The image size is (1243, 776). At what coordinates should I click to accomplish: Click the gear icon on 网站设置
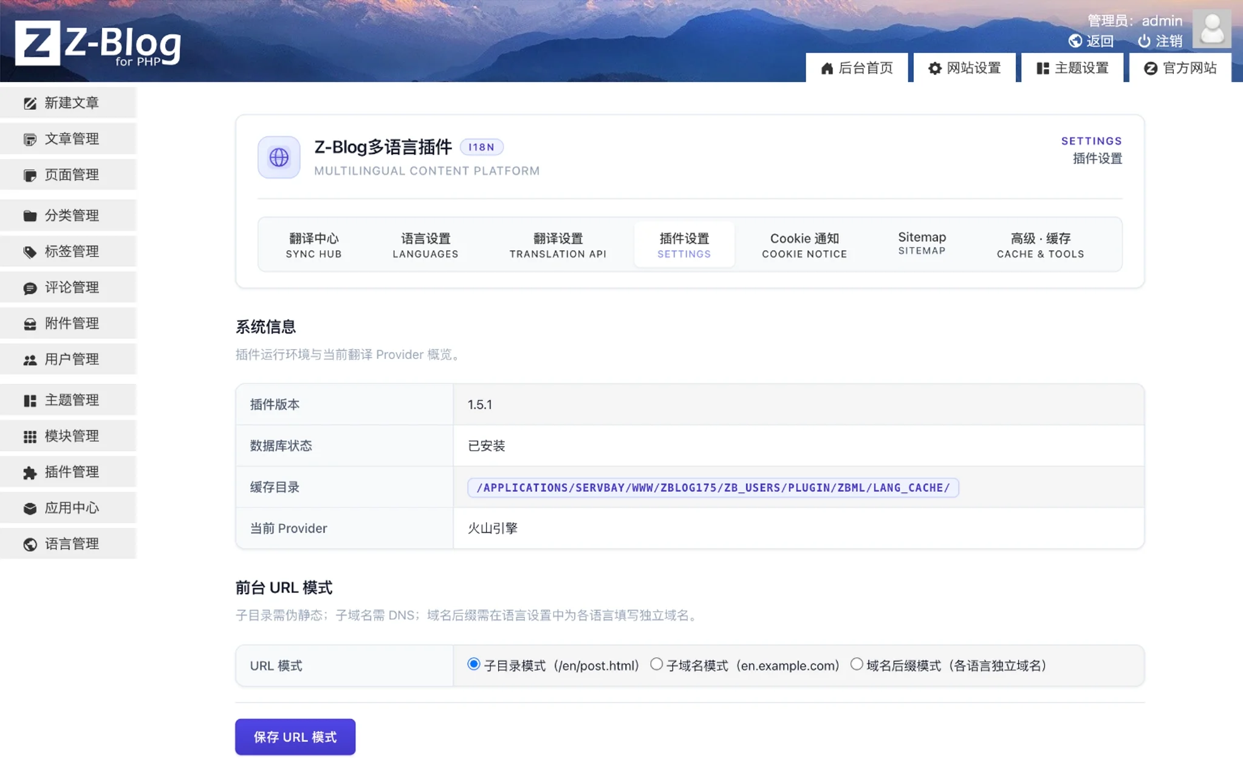935,68
